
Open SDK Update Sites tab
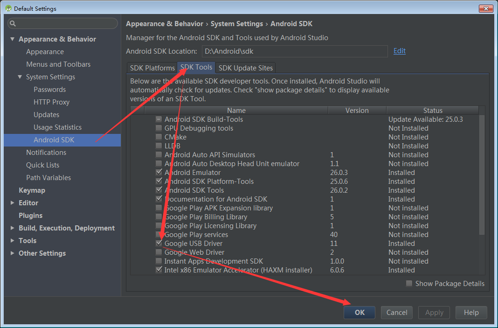point(246,68)
